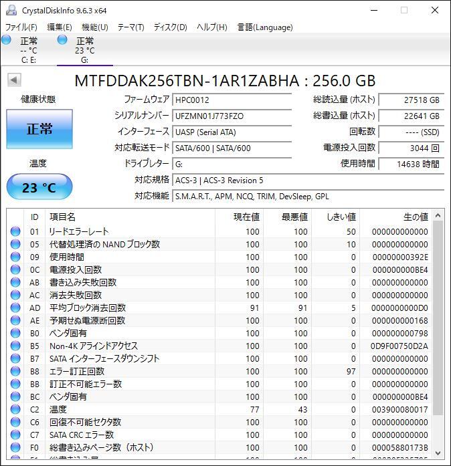Click the ドライブレター field G:
The width and height of the screenshot is (451, 466).
[232, 164]
